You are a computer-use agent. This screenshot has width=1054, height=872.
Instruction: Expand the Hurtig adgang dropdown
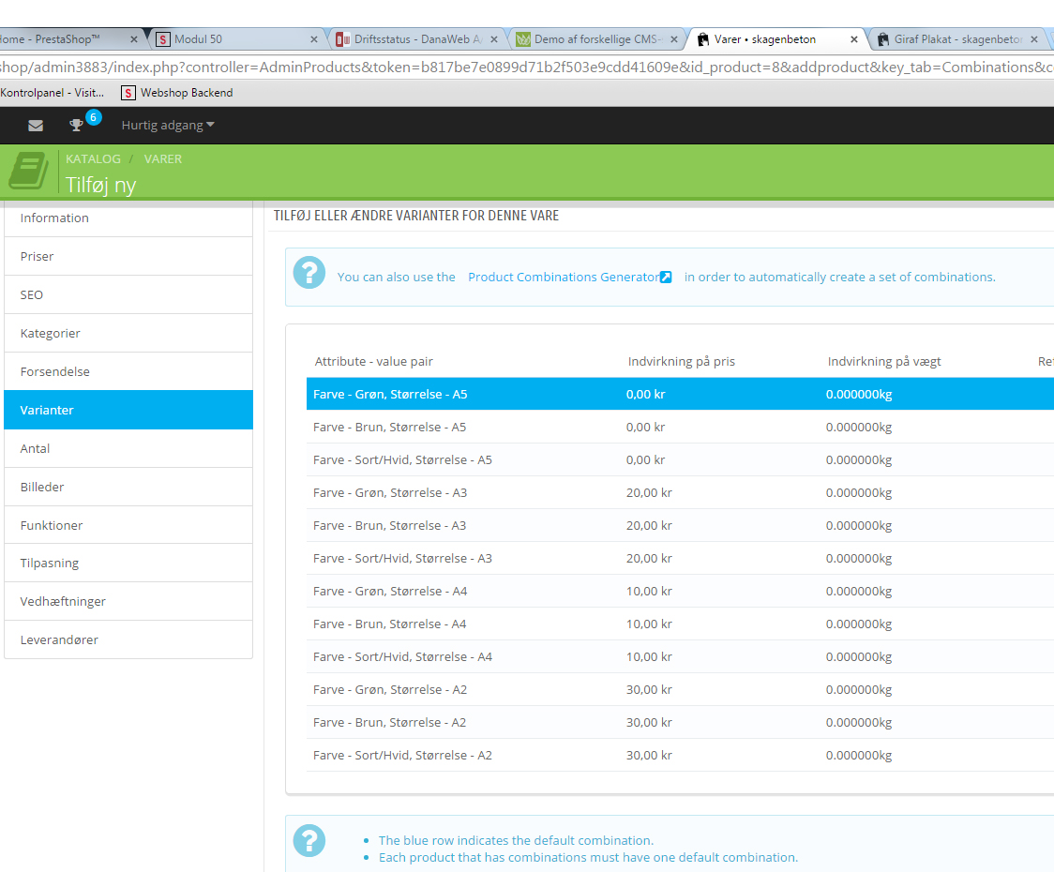click(168, 126)
